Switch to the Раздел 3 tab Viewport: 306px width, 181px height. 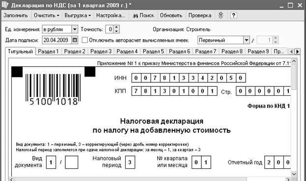(101, 52)
